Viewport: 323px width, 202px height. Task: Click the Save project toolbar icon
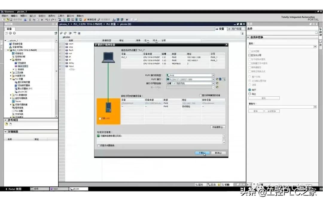coord(11,19)
